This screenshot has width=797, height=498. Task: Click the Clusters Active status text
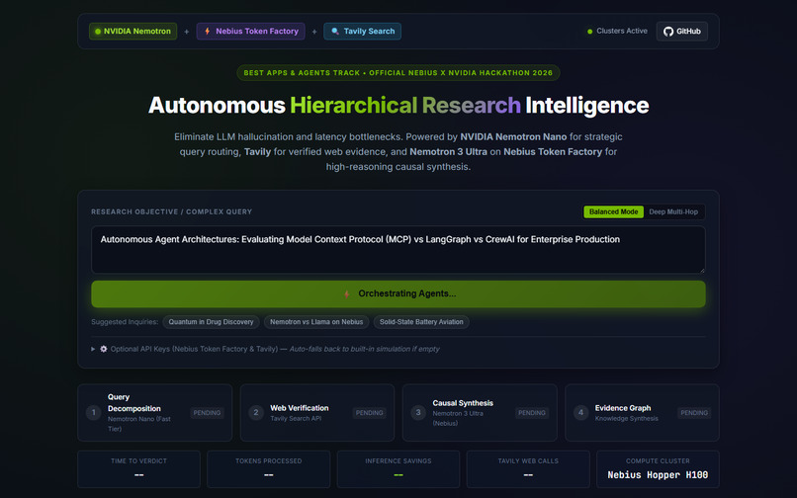coord(622,31)
